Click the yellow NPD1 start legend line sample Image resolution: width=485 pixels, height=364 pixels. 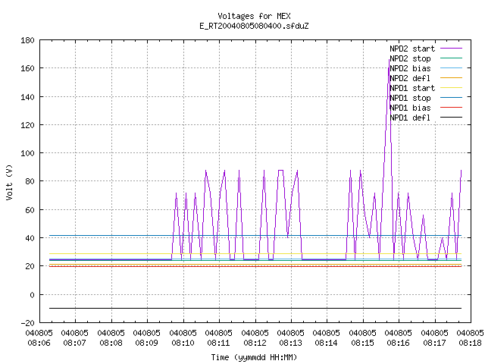point(451,88)
